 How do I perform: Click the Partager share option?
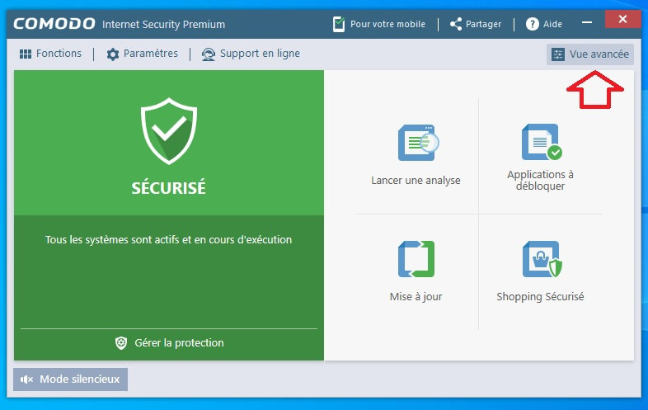tap(476, 24)
